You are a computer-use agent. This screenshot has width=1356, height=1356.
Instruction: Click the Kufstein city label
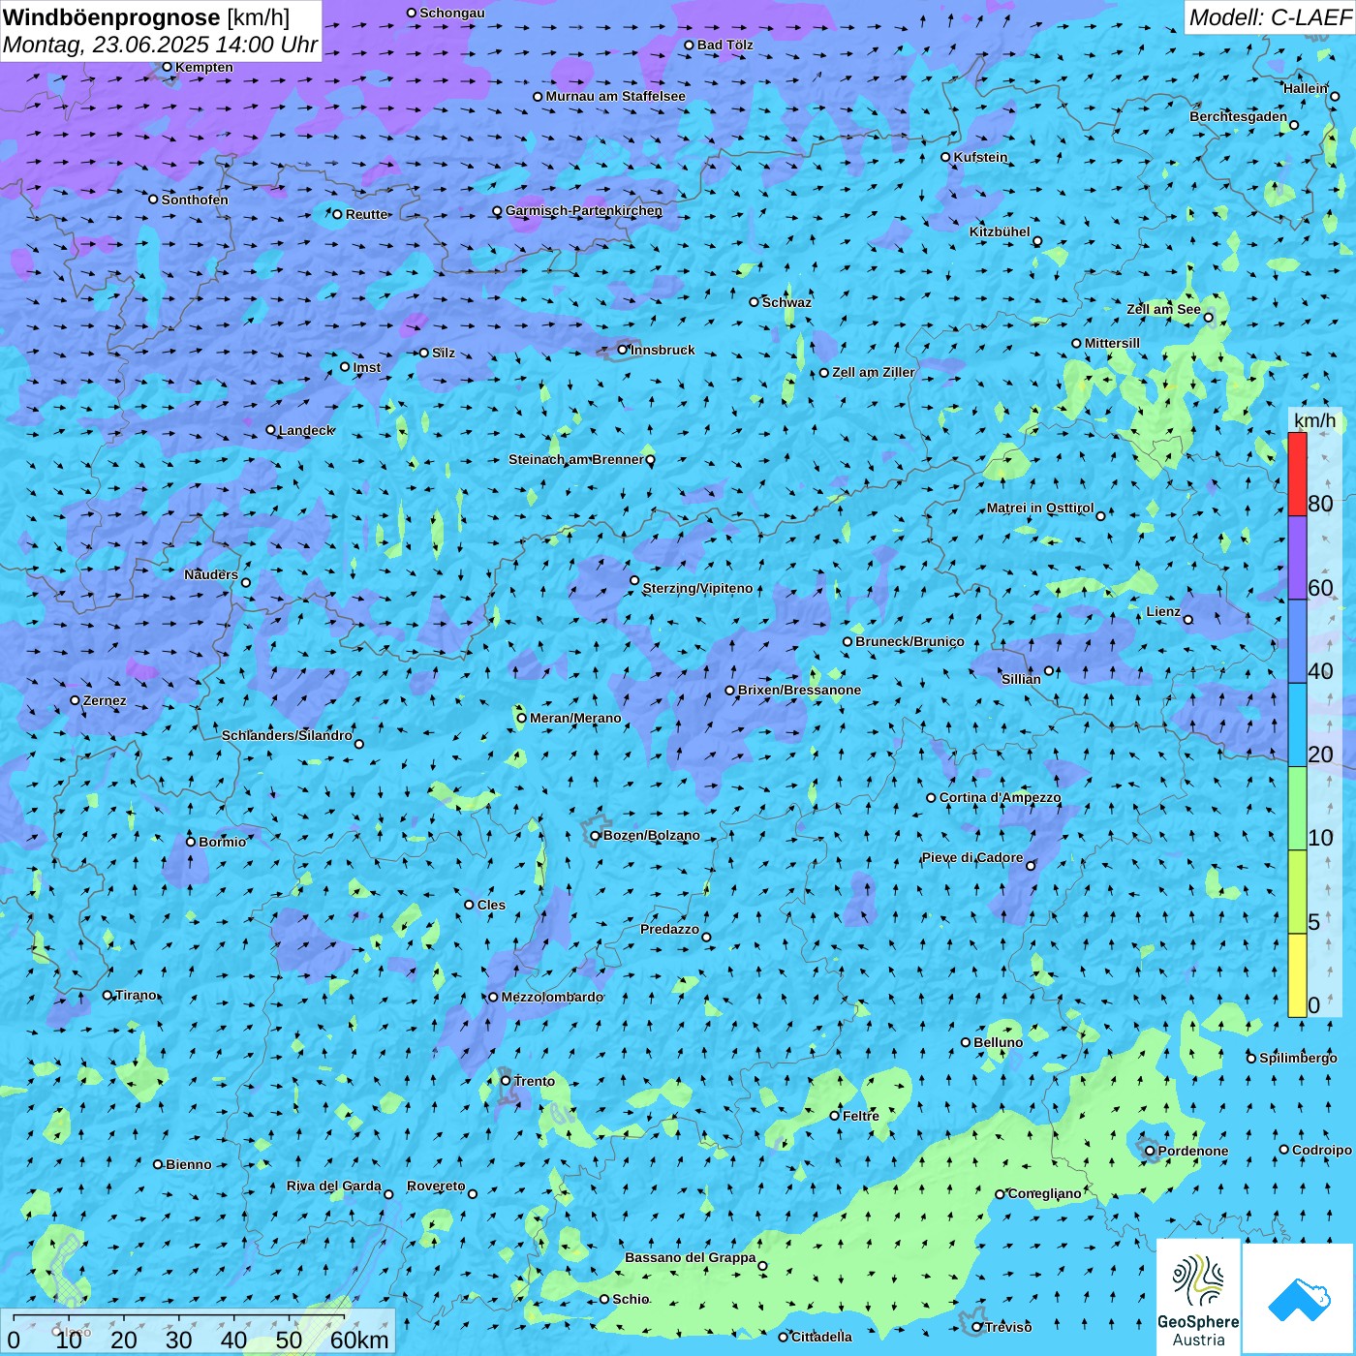point(980,157)
